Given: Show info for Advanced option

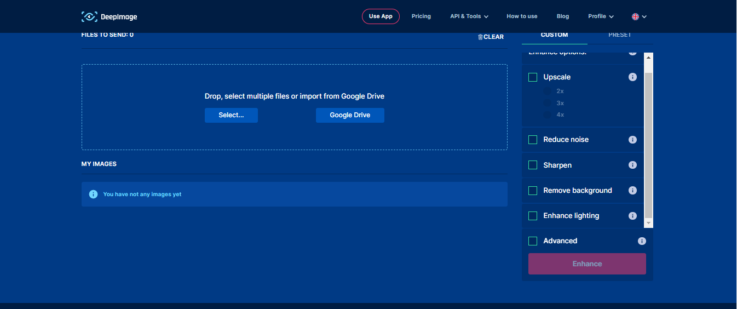Looking at the screenshot, I should click(642, 241).
